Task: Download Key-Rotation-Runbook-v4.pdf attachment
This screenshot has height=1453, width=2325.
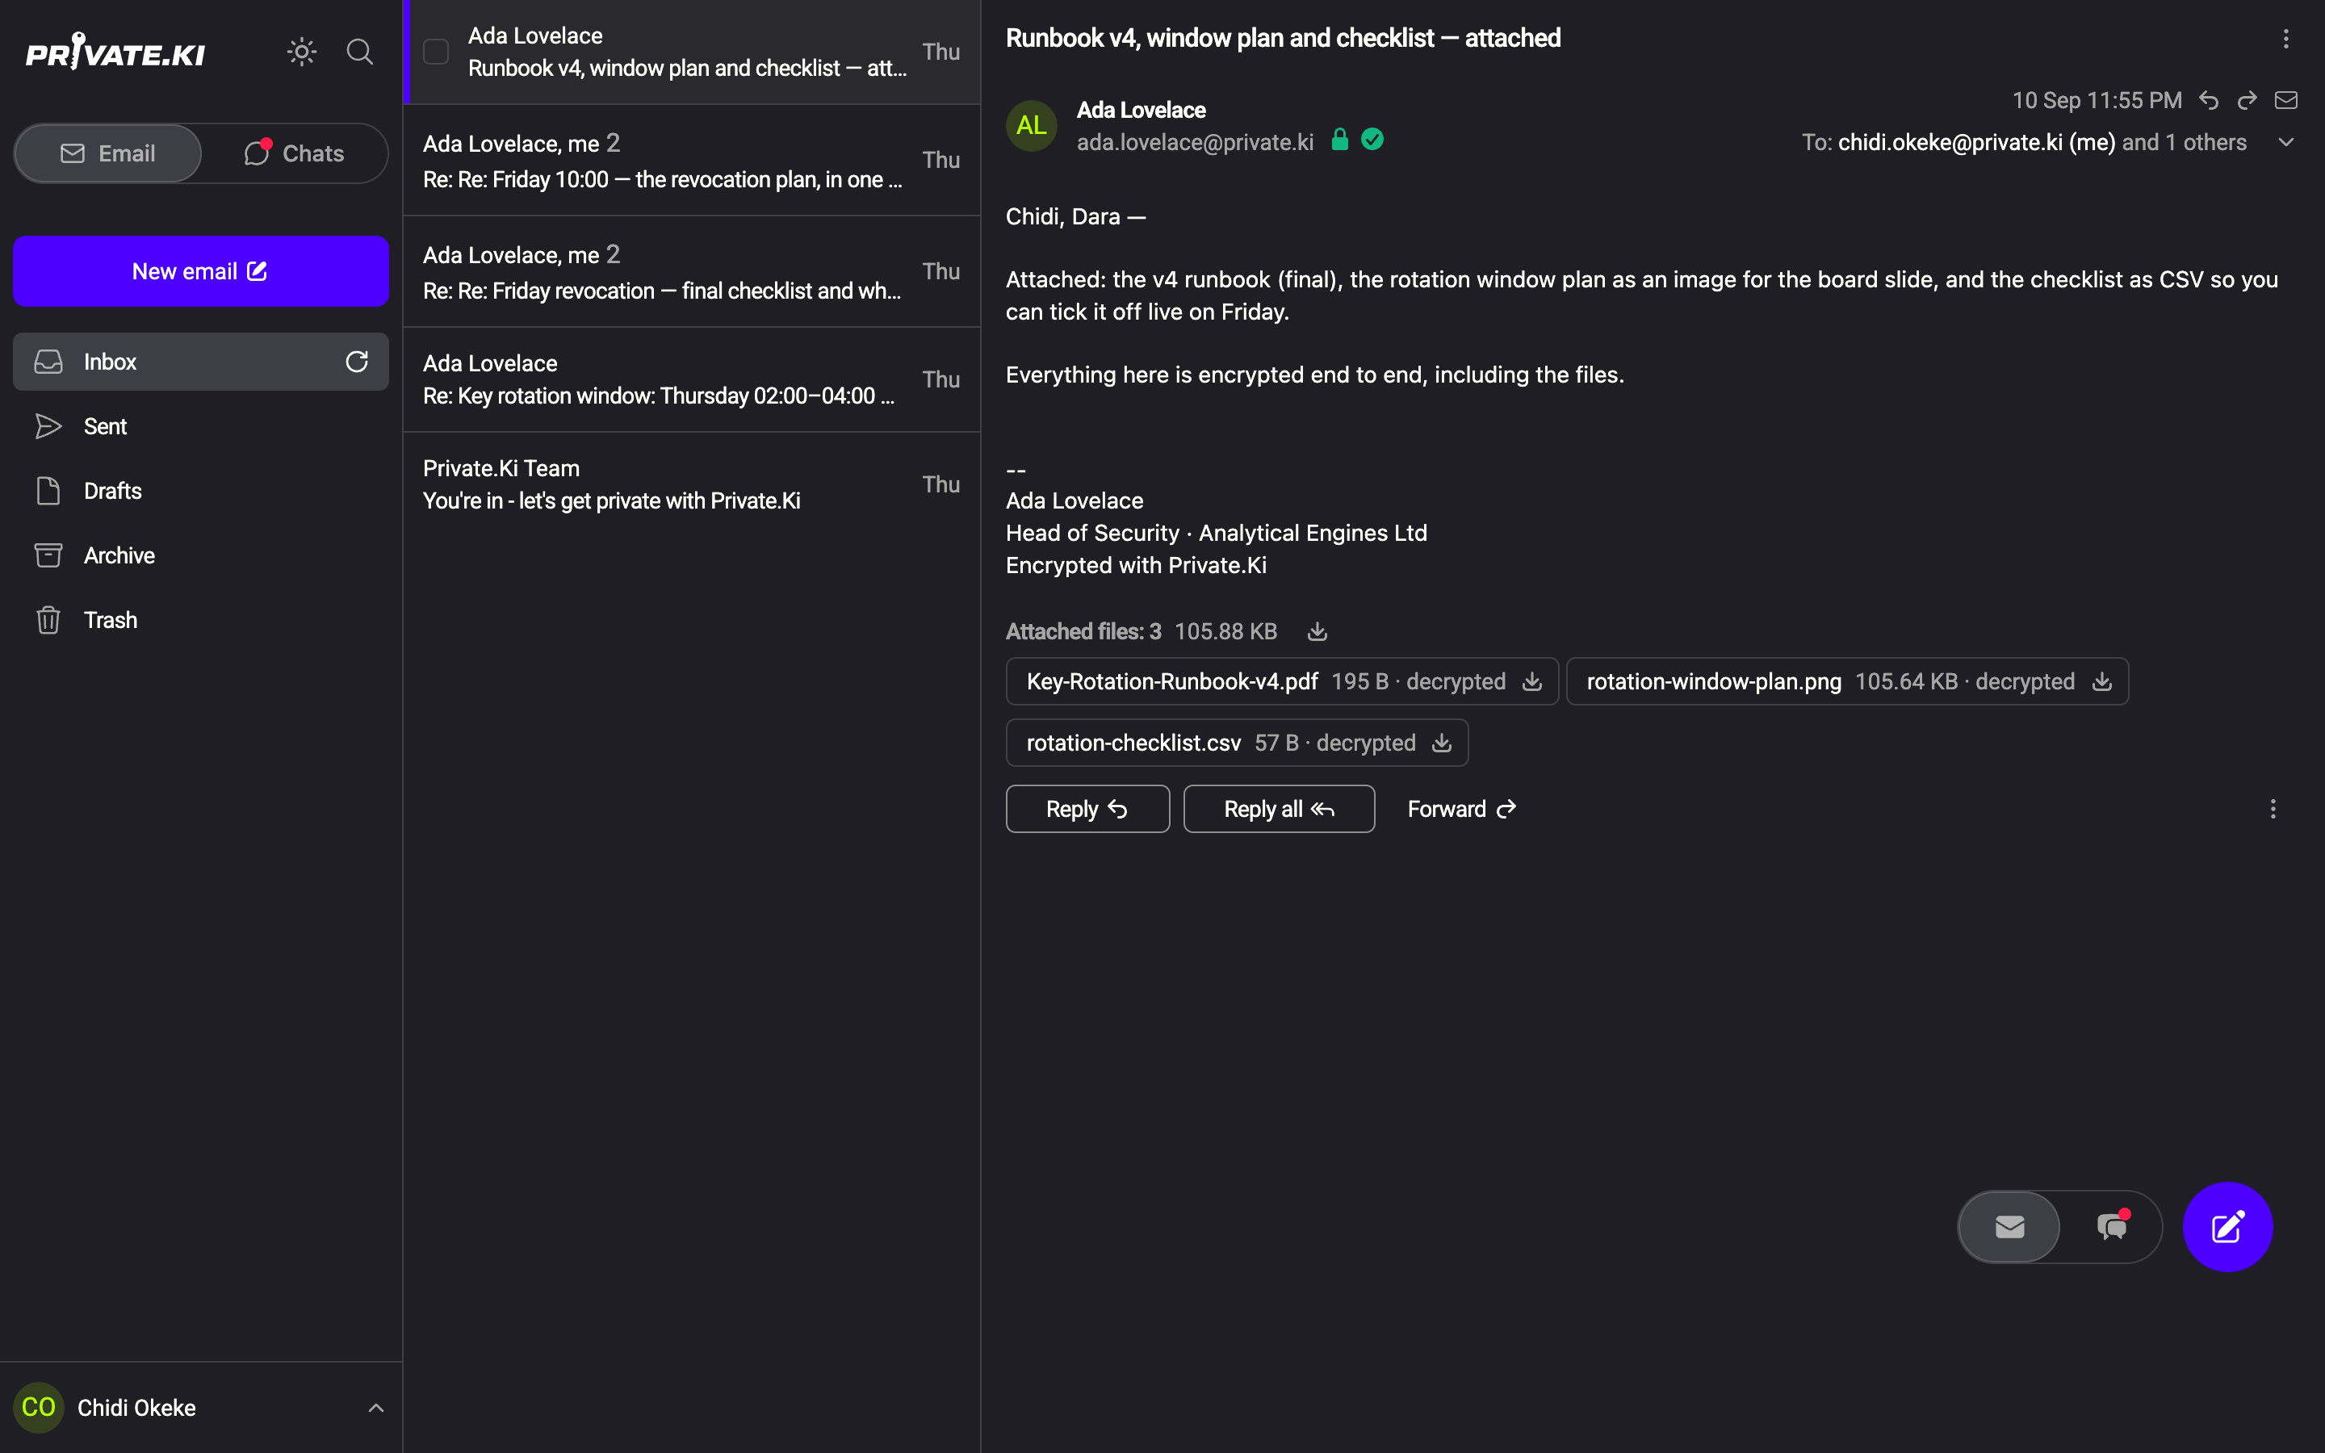Action: (x=1532, y=681)
